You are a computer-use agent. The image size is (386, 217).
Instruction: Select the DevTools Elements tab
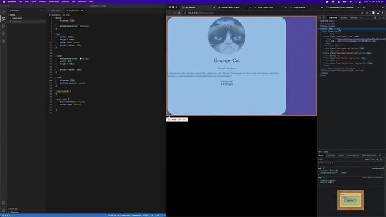click(x=333, y=17)
